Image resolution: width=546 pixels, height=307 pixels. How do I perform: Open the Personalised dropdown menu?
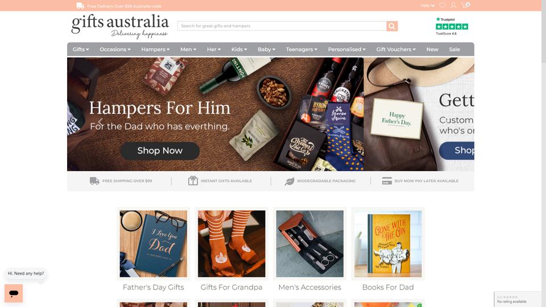tap(347, 49)
